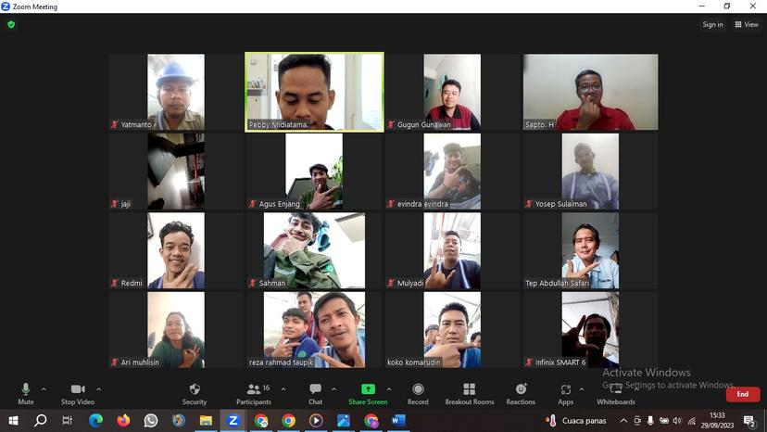Select Gugun Gunawan's video tile
Viewport: 767px width, 432px height.
(452, 92)
